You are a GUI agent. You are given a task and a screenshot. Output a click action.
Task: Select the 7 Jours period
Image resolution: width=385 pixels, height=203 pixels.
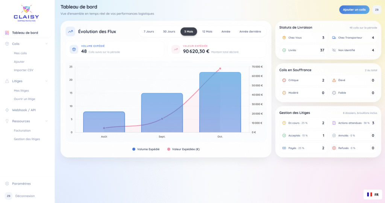[149, 32]
